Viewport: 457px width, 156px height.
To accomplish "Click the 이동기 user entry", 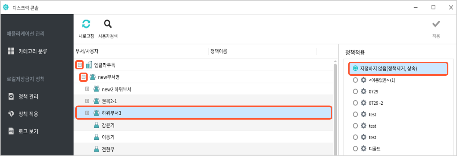I will pos(108,137).
